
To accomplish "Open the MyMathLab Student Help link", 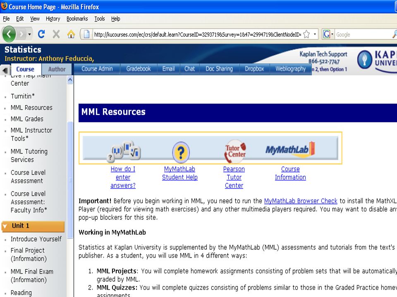I will coord(180,173).
